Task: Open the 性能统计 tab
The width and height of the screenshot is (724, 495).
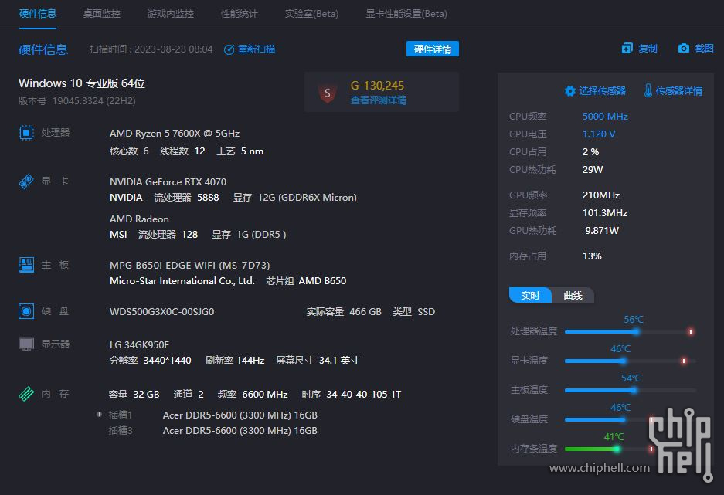Action: pyautogui.click(x=240, y=14)
